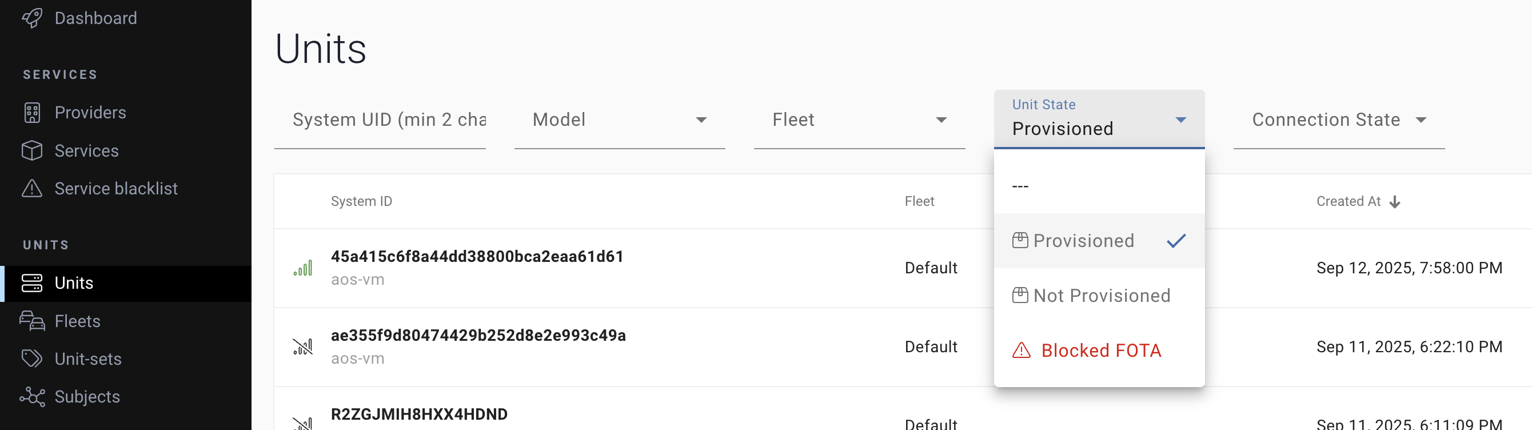Open the Model filter dropdown
Viewport: 1532px width, 430px height.
[x=619, y=120]
